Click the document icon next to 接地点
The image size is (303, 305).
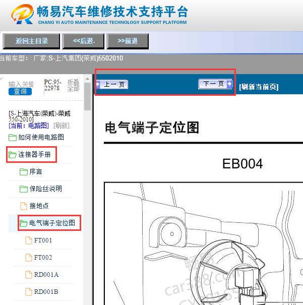coord(24,206)
